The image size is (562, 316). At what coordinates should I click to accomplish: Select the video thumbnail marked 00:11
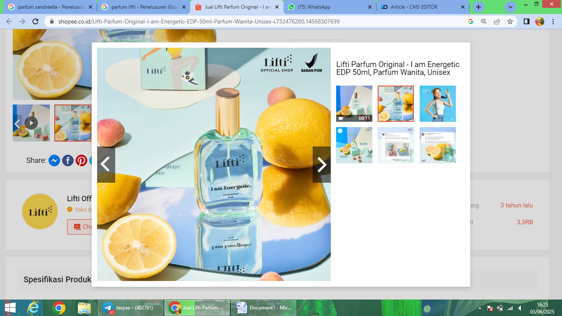click(354, 104)
